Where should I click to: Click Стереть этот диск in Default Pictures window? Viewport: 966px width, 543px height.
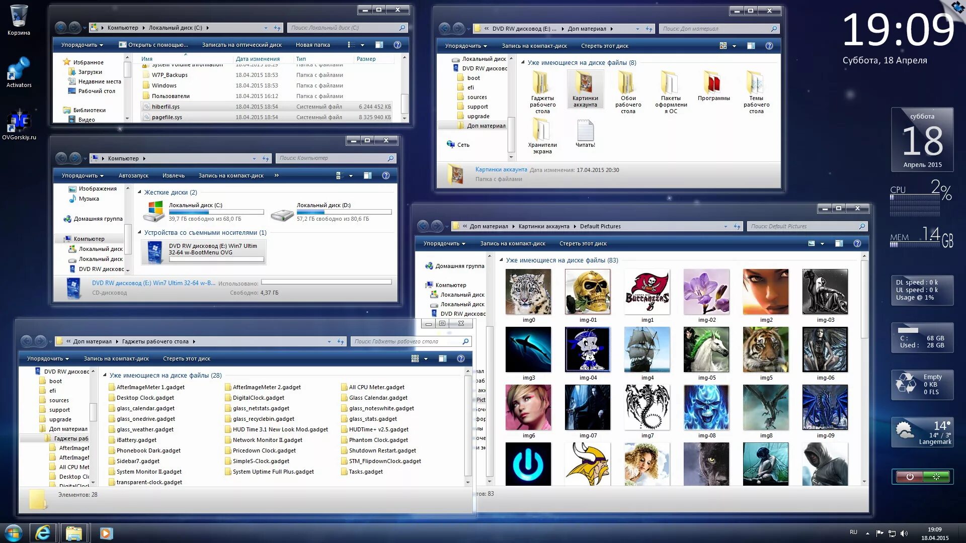(x=583, y=243)
